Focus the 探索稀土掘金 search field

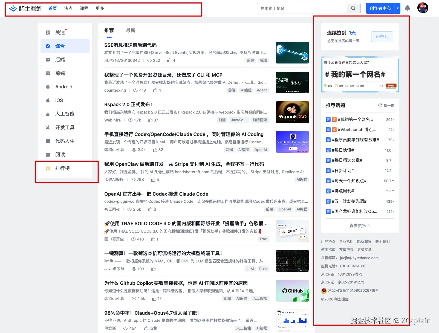click(302, 8)
